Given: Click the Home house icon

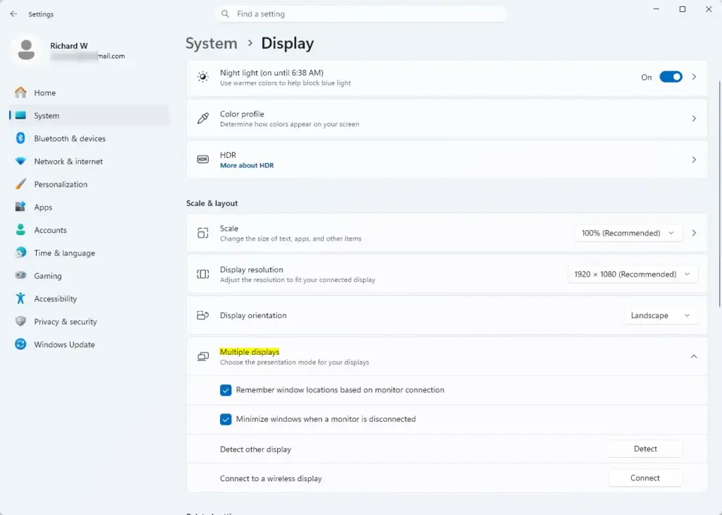Looking at the screenshot, I should (20, 92).
